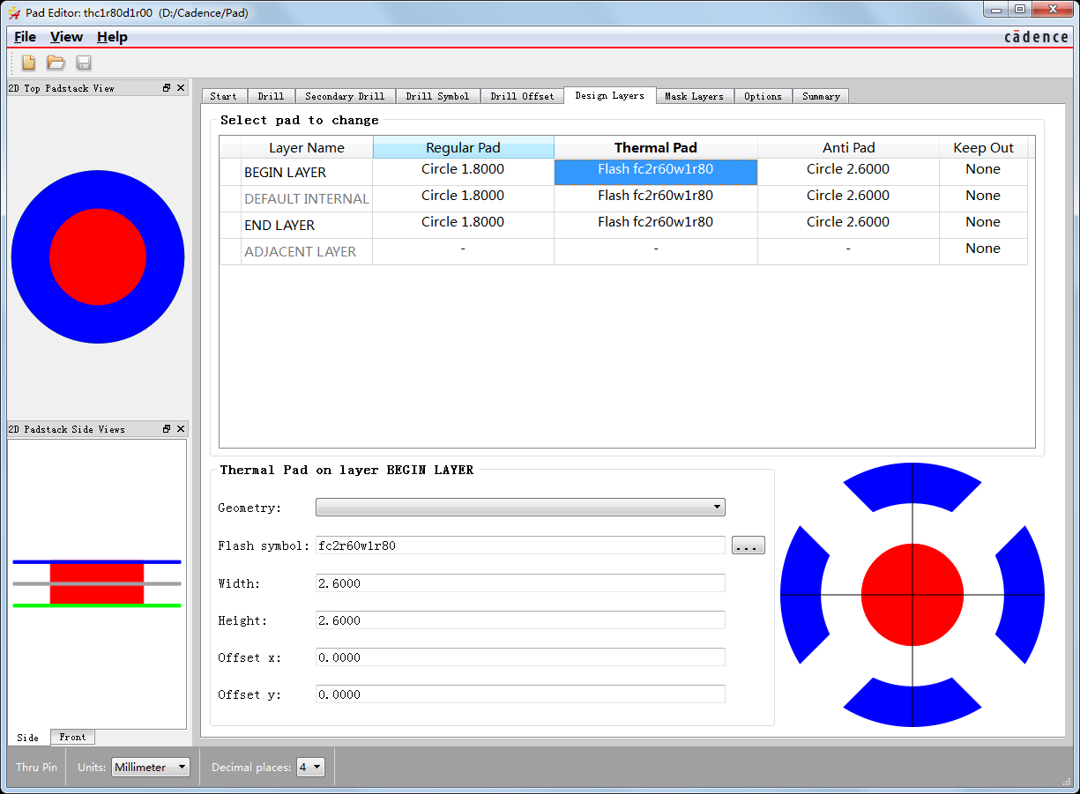Screen dimensions: 1080x794
Task: Undock the 2D Padstack Side Views panel
Action: tap(167, 429)
